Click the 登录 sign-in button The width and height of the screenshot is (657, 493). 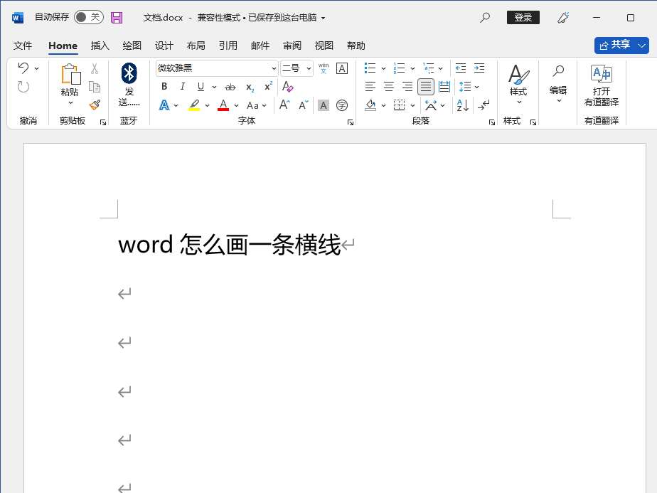click(523, 18)
